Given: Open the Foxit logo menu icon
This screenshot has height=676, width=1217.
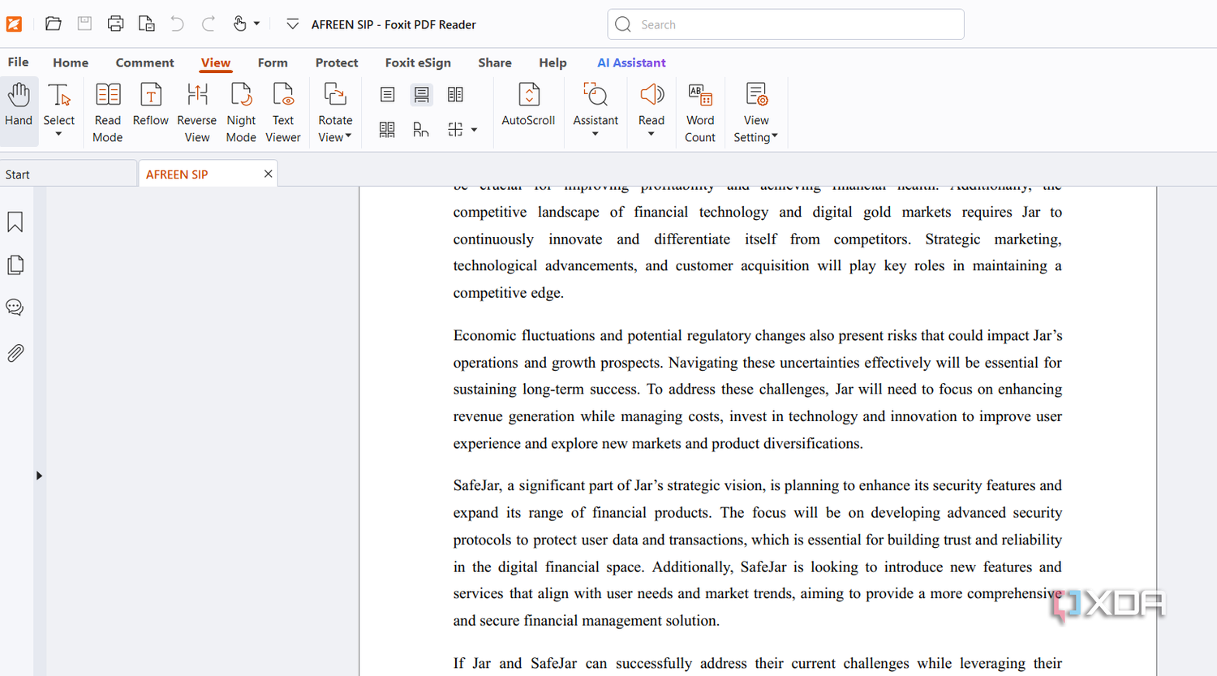Looking at the screenshot, I should pyautogui.click(x=14, y=24).
